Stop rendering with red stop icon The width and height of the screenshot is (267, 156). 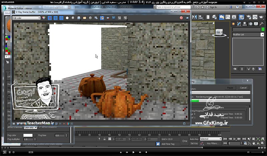pos(181,18)
